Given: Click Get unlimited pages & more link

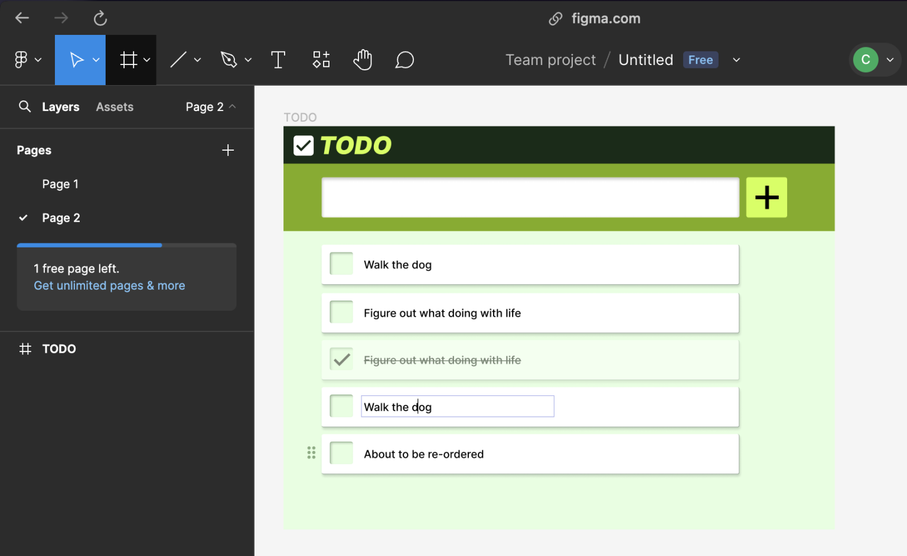Looking at the screenshot, I should [109, 285].
